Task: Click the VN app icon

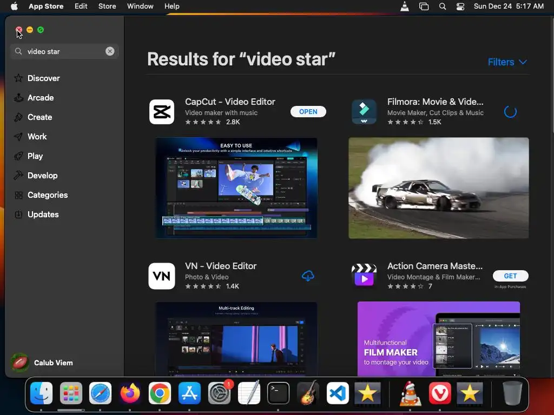Action: 162,276
